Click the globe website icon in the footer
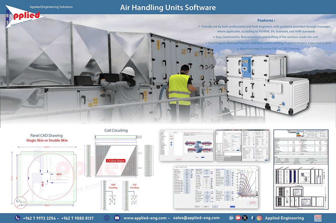The width and height of the screenshot is (336, 223). pos(107,218)
